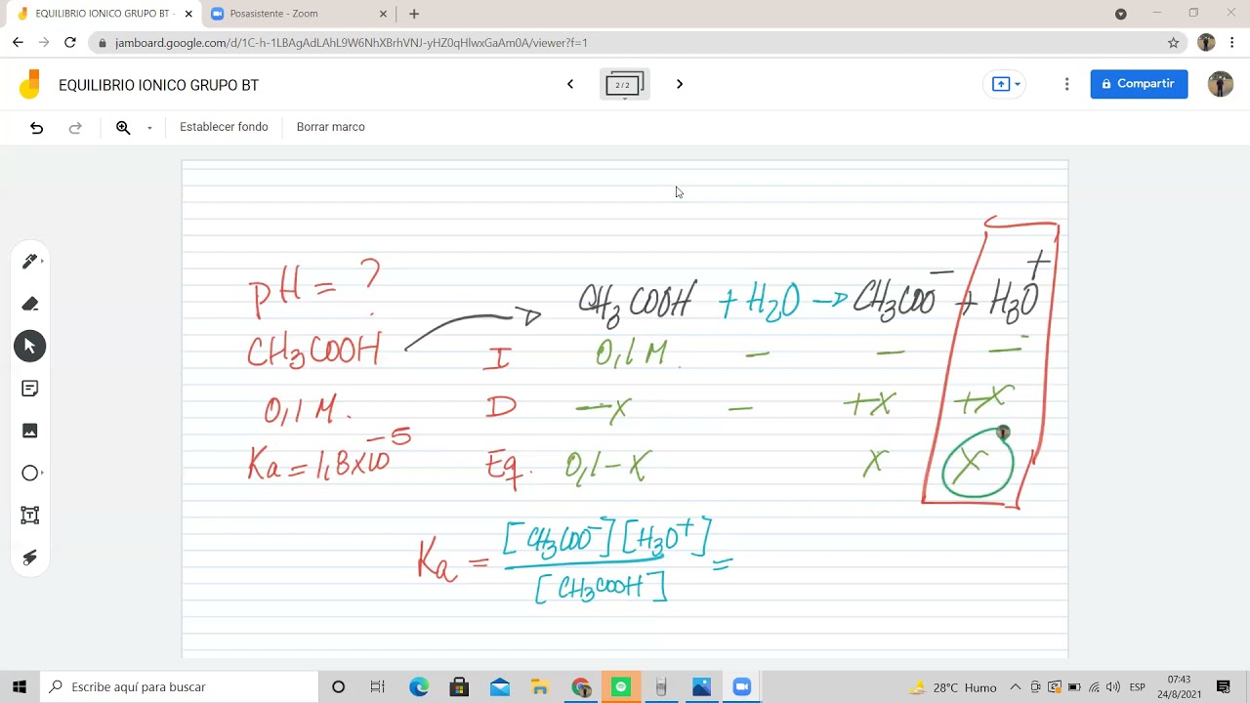Click the Zoom magnifier icon
The height and width of the screenshot is (703, 1250).
123,128
